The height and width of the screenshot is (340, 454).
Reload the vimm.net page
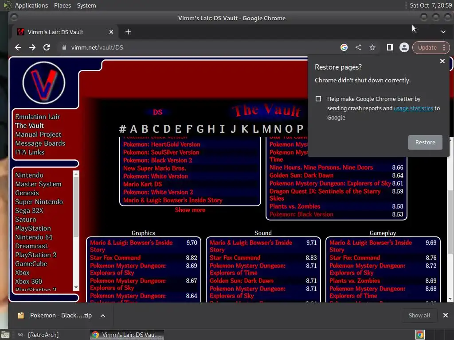tap(46, 47)
